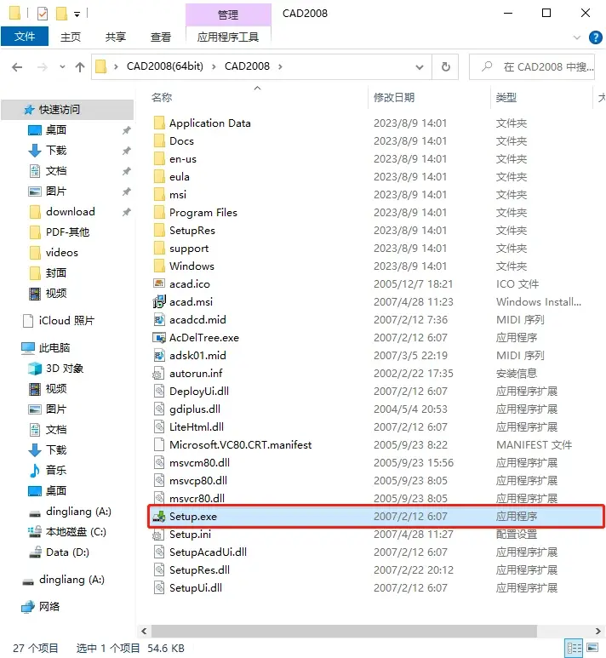Select the 应用程序工具 tab

point(228,37)
